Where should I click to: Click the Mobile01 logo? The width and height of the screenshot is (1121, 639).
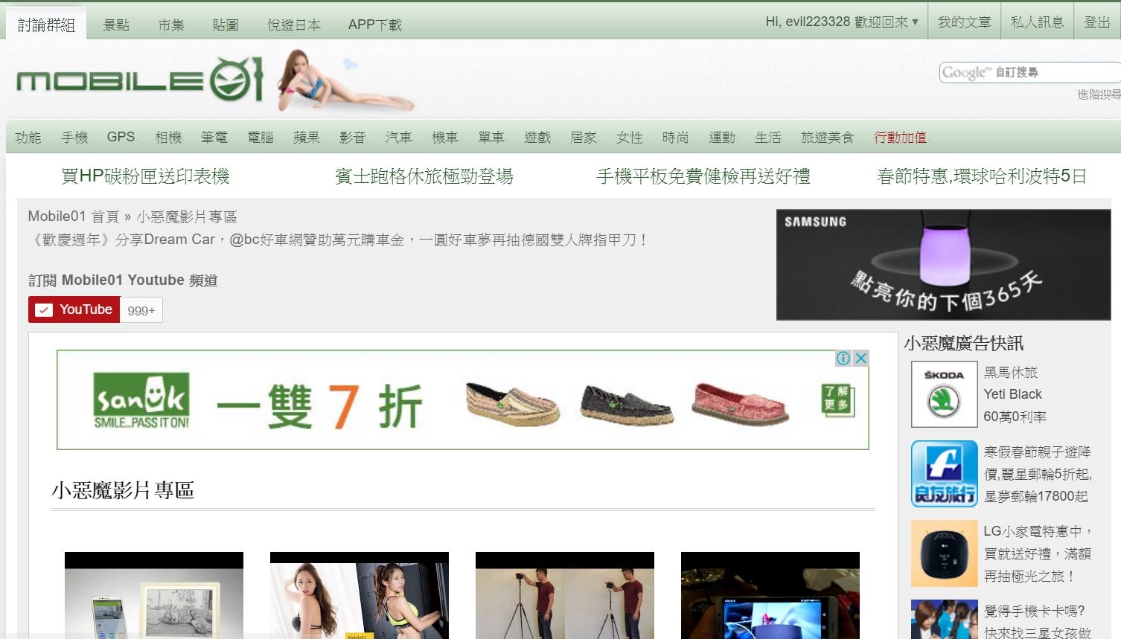click(x=140, y=79)
